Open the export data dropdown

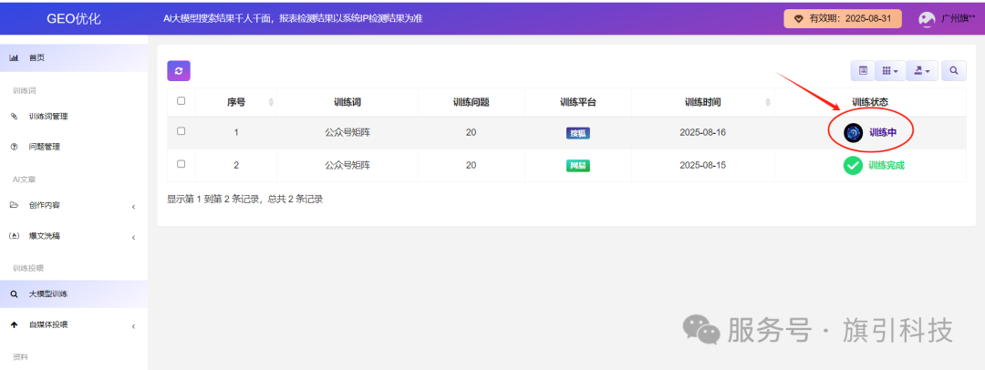(921, 70)
